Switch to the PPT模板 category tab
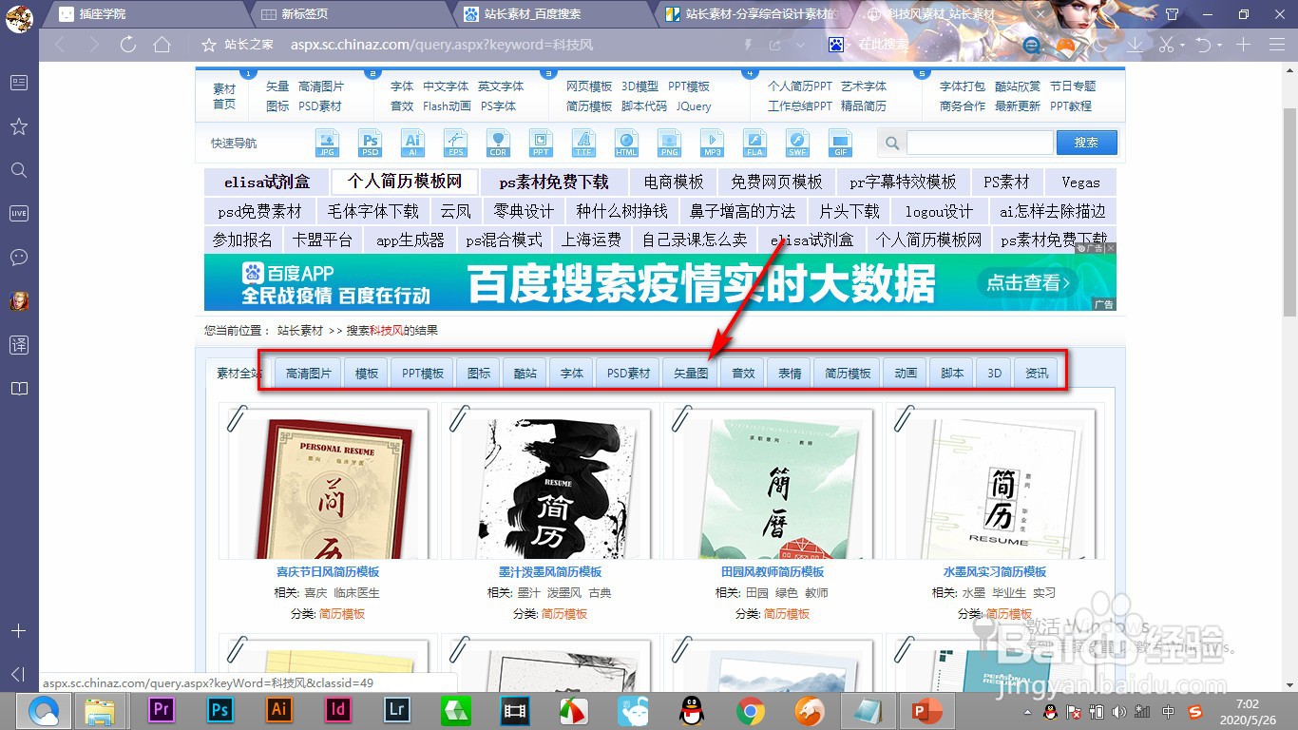The image size is (1298, 730). (x=422, y=373)
